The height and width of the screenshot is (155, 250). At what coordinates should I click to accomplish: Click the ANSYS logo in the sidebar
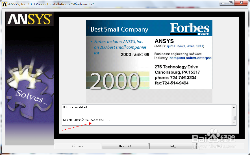(x=30, y=19)
